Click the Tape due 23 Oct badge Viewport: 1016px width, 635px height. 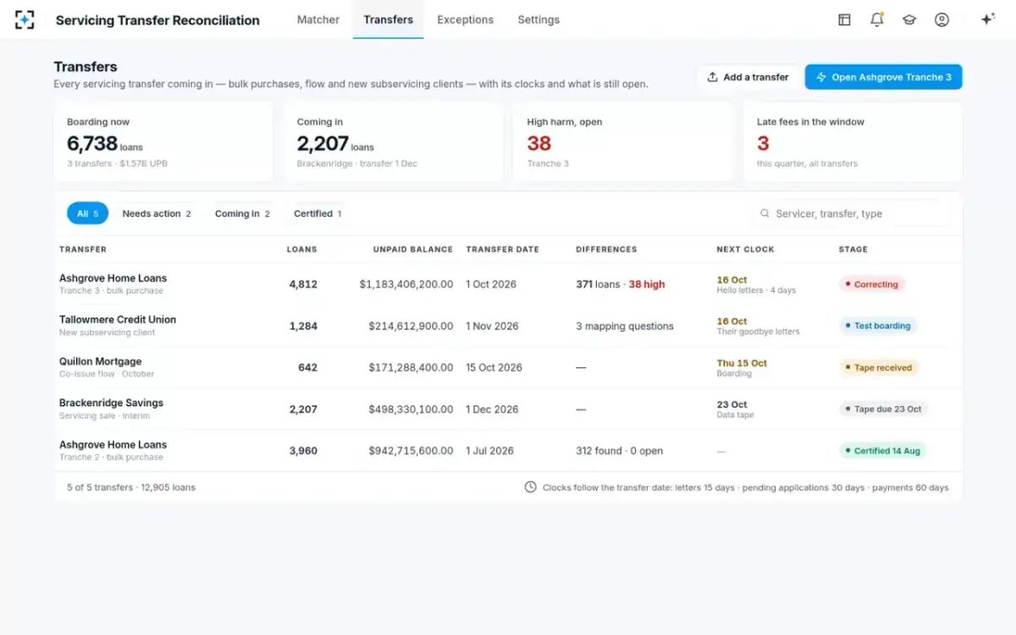883,409
